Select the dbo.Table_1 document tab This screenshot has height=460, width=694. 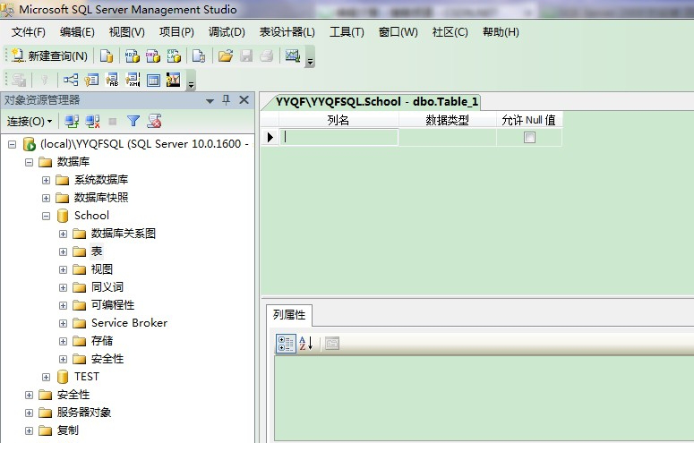coord(376,102)
